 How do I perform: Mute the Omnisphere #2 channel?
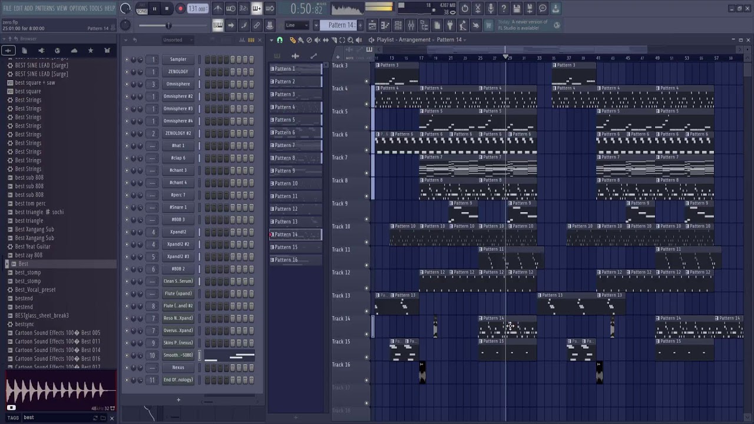coord(127,97)
